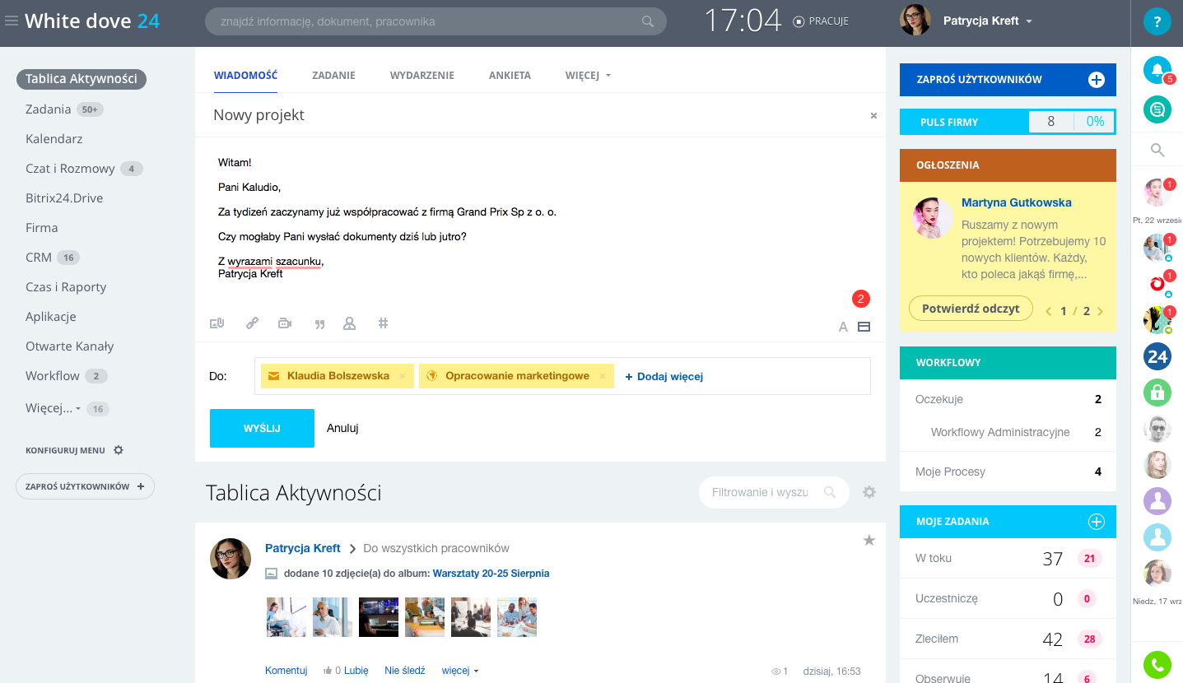The image size is (1183, 683).
Task: Click the hashtag tag icon
Action: (x=383, y=323)
